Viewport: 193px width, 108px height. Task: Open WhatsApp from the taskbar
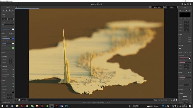click(x=32, y=106)
